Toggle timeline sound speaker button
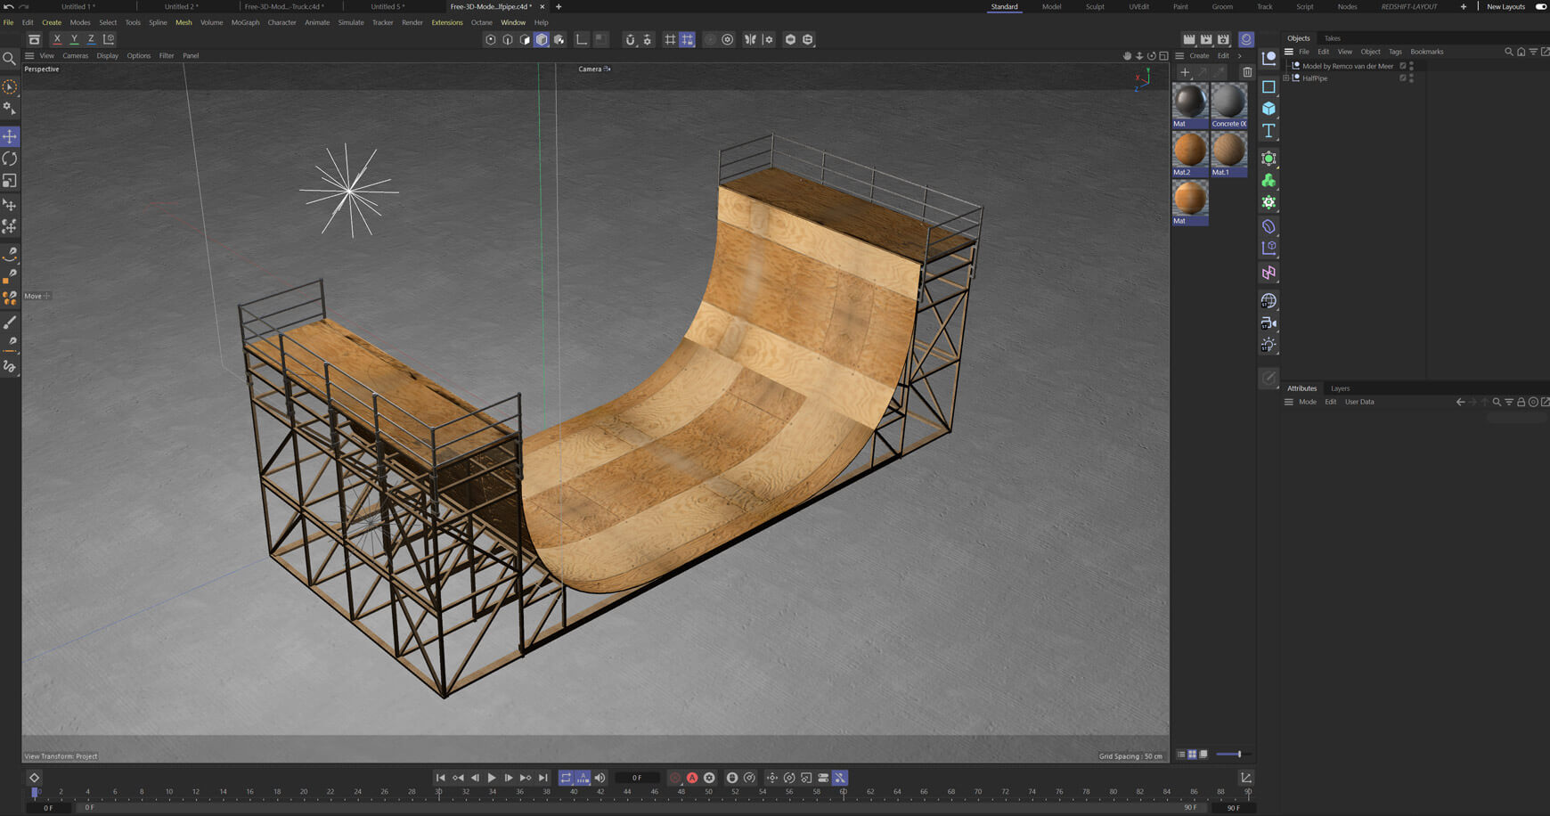1550x816 pixels. click(x=600, y=778)
